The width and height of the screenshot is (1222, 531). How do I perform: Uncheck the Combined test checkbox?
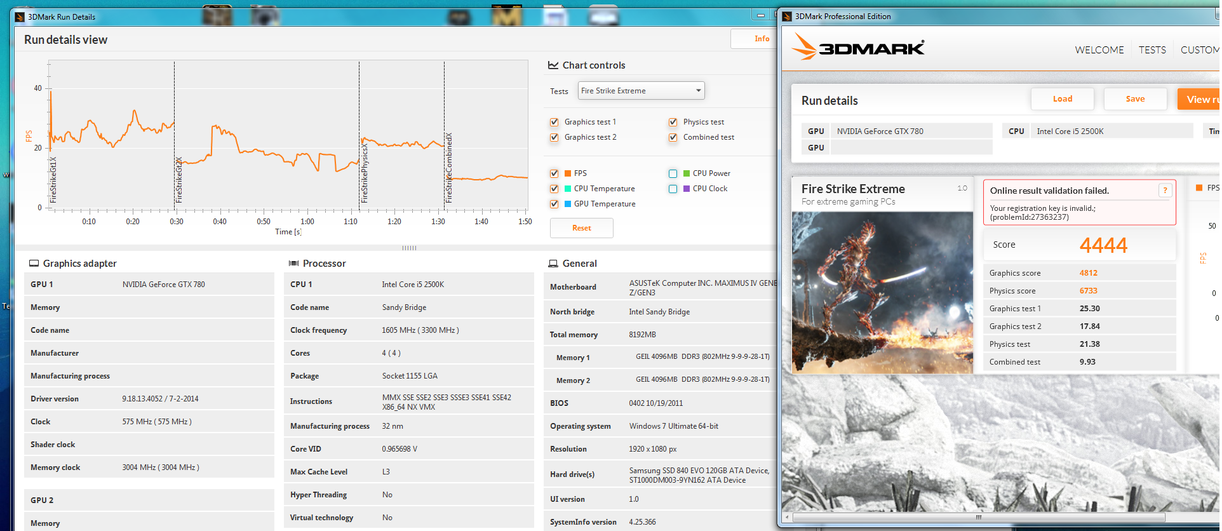point(673,137)
